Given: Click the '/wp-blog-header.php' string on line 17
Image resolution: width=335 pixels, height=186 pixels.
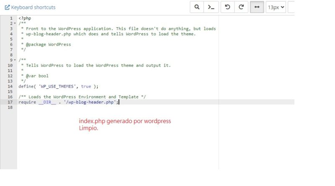Looking at the screenshot, I should point(90,102).
